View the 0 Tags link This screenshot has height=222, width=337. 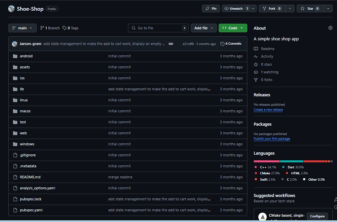(70, 28)
